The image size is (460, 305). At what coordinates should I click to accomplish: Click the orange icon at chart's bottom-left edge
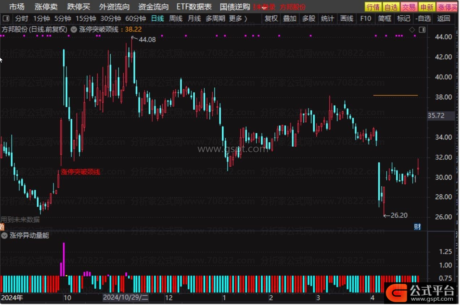[x=2, y=227]
